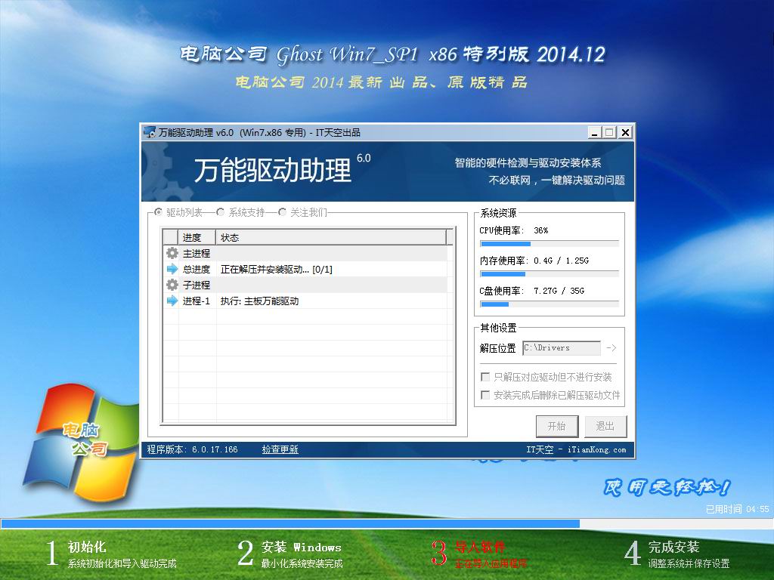Viewport: 774px width, 580px height.
Task: Click the gear icon beside 主进程
Action: pyautogui.click(x=172, y=254)
